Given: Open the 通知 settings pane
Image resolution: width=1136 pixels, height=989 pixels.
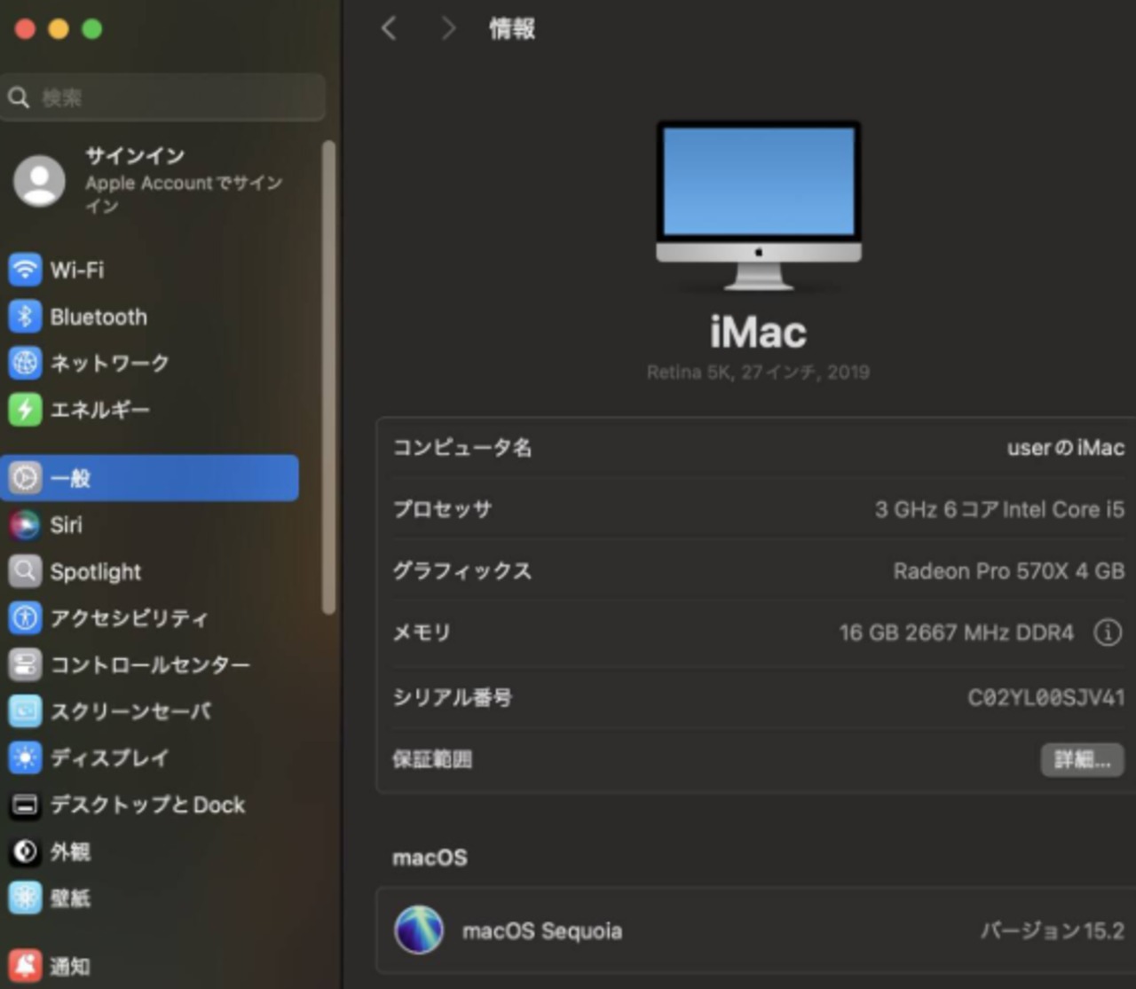Looking at the screenshot, I should 149,966.
